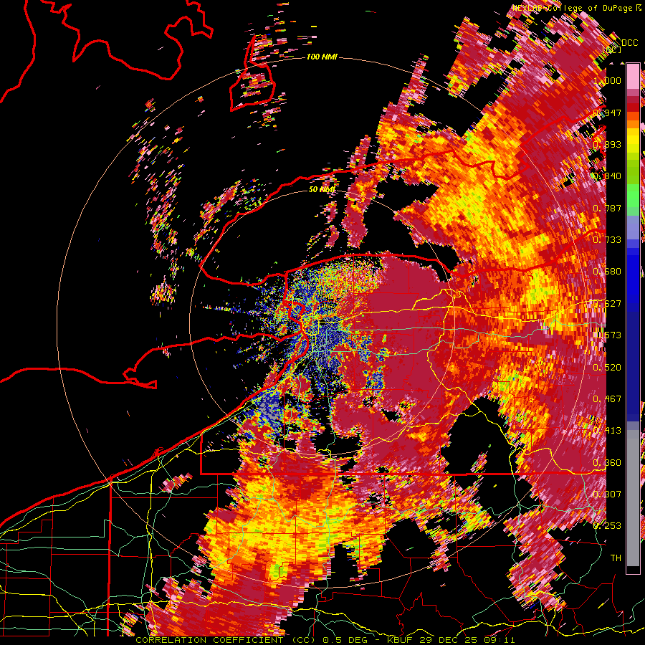The height and width of the screenshot is (645, 645).
Task: Pick the lavender segment of the color bar
Action: click(x=633, y=227)
